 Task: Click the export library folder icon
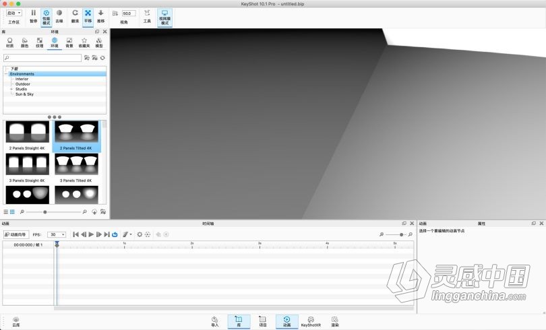pos(102,211)
